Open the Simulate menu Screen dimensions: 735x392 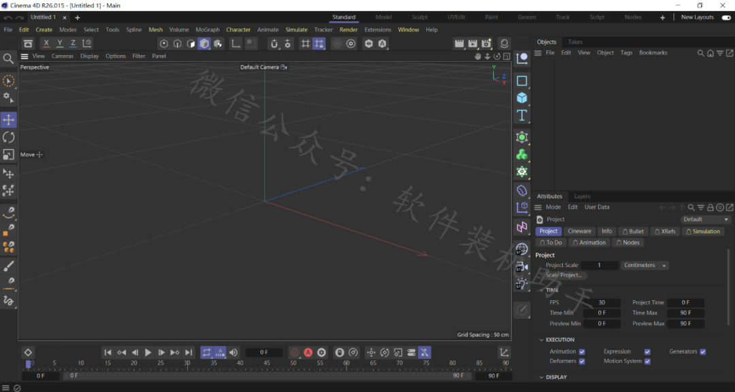coord(296,29)
